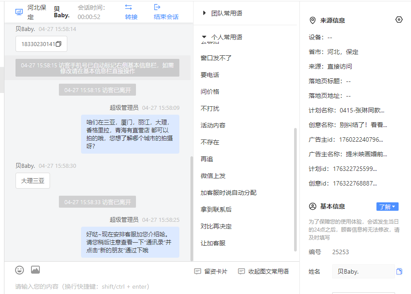
Task: Select quick phrase 再追
Action: coord(207,159)
